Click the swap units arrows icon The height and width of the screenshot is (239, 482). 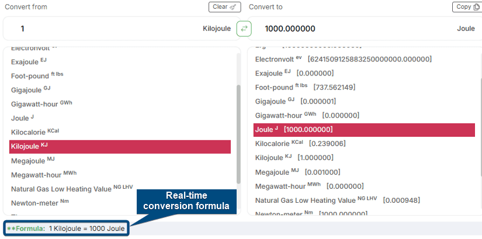tap(243, 28)
